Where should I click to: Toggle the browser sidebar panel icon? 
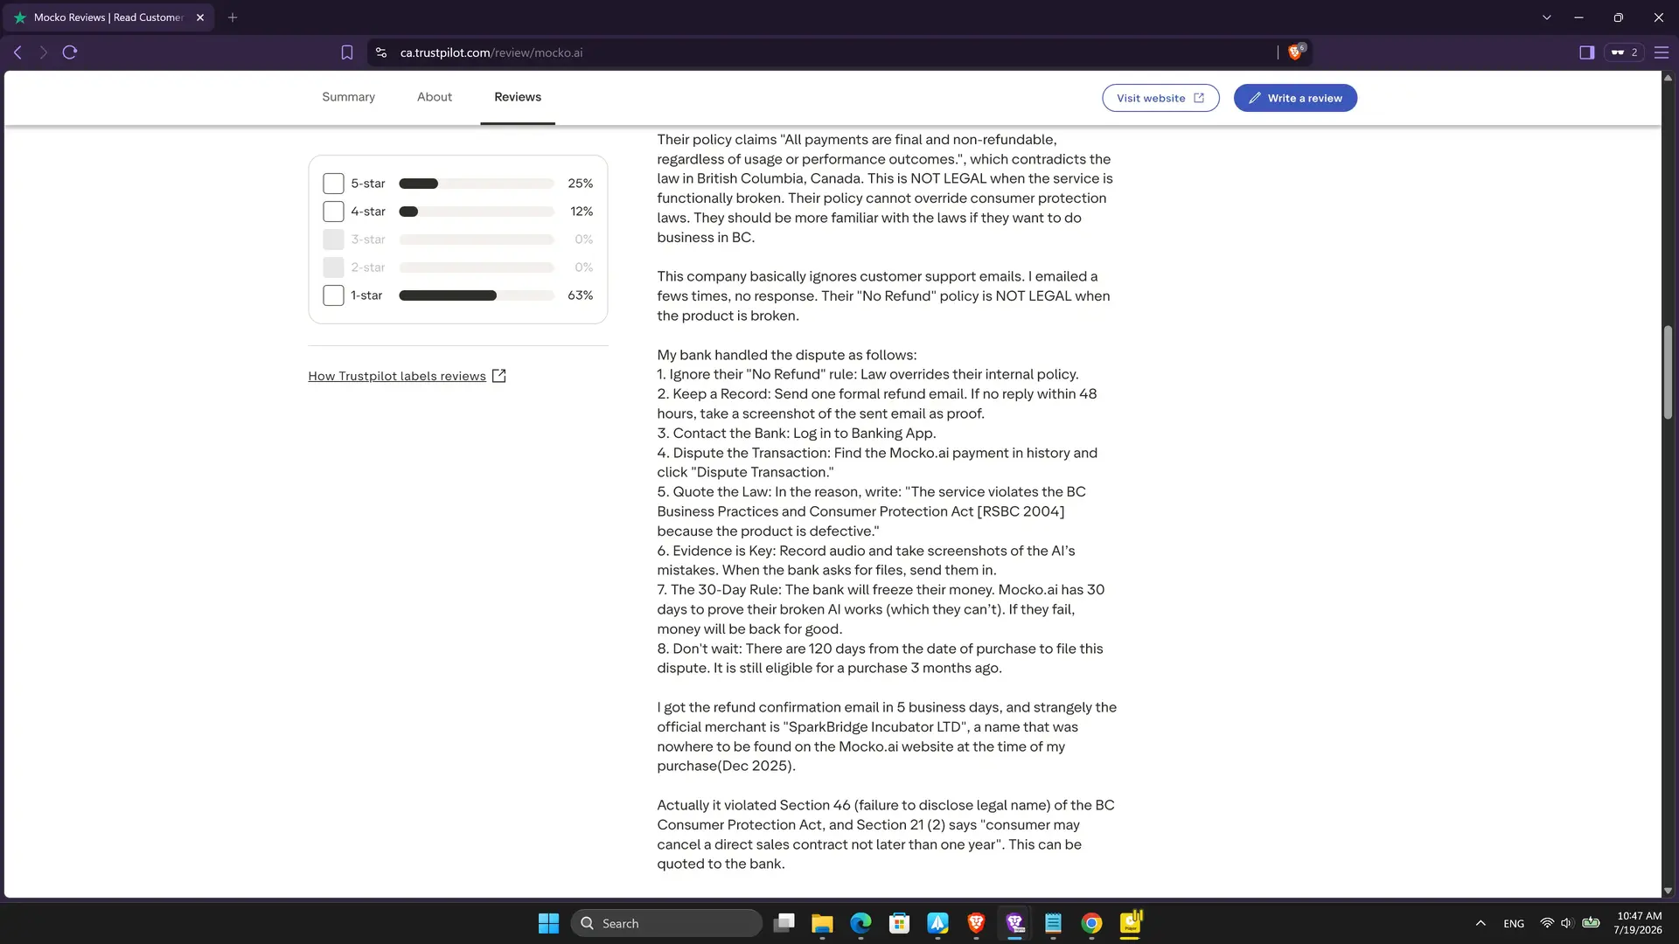(x=1586, y=52)
